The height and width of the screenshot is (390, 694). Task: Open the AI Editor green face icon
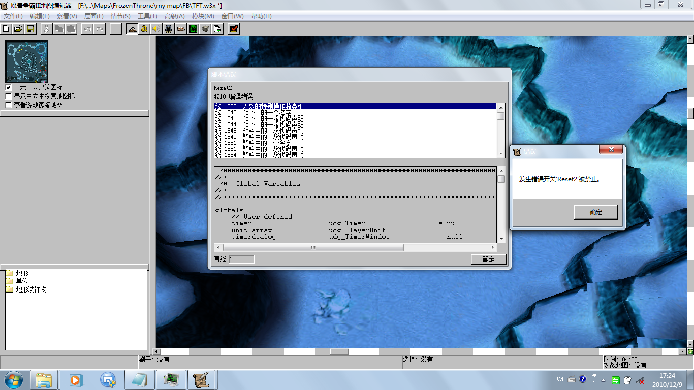click(x=193, y=29)
